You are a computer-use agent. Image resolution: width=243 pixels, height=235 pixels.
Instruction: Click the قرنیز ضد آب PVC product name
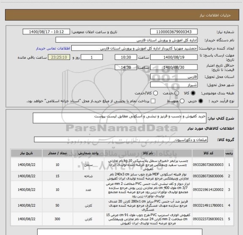[x=148, y=205]
